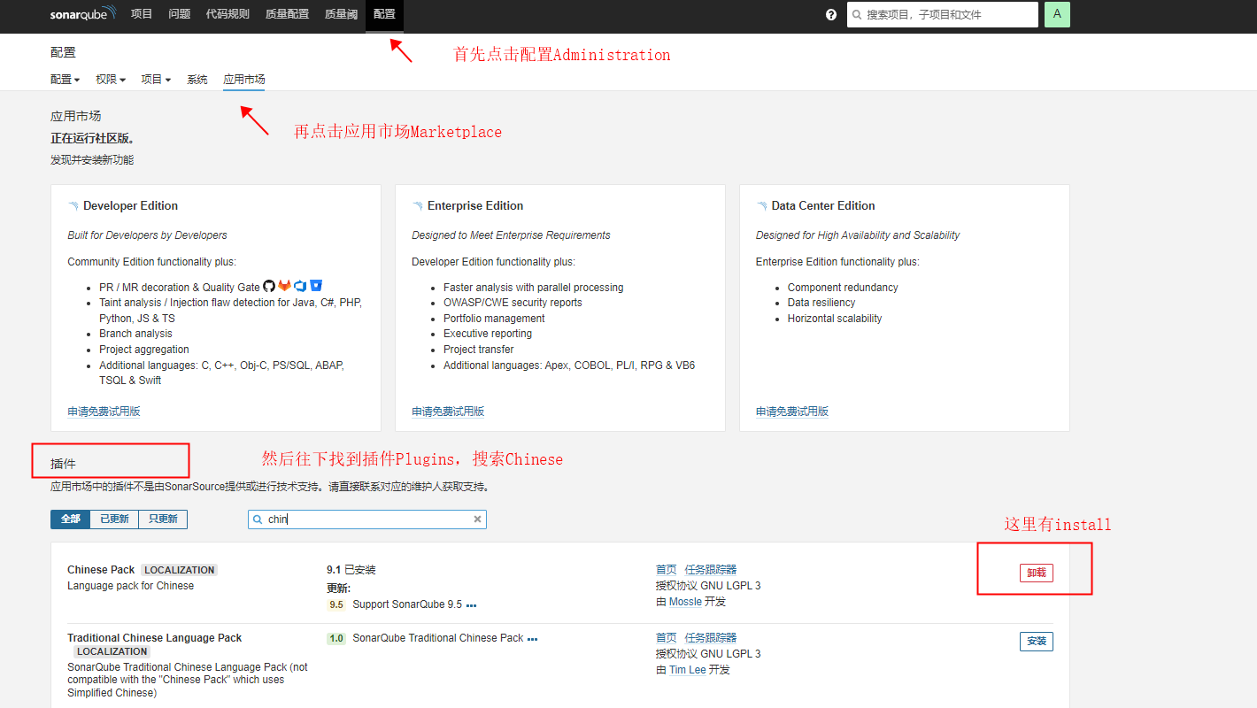The image size is (1257, 708).
Task: Open 质量阈 in the top navigation bar
Action: 341,14
